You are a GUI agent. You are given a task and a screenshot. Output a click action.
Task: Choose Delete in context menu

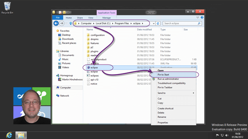pos(174,113)
